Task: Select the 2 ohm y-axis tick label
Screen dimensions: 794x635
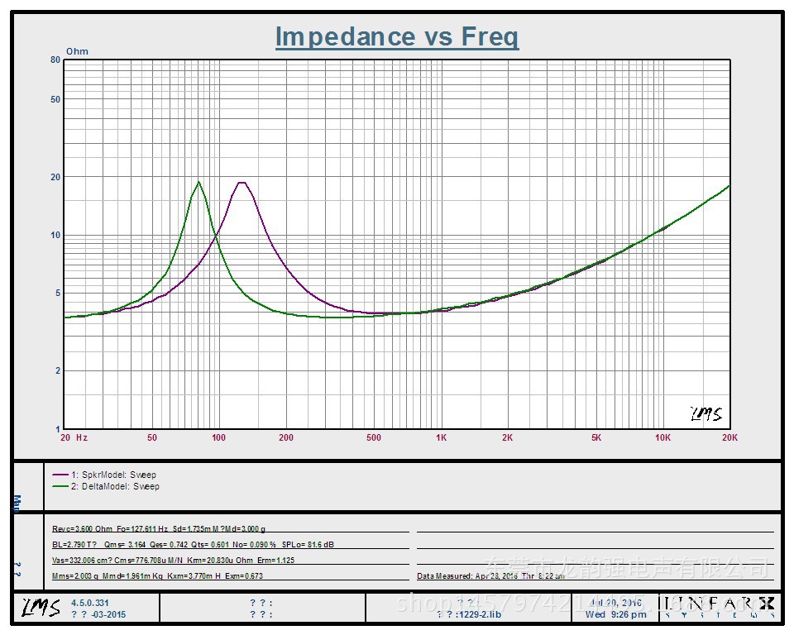Action: [x=58, y=370]
